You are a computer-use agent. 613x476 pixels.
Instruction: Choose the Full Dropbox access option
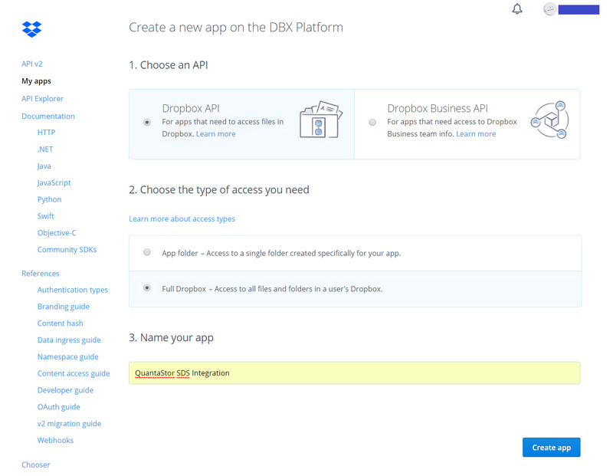click(147, 288)
